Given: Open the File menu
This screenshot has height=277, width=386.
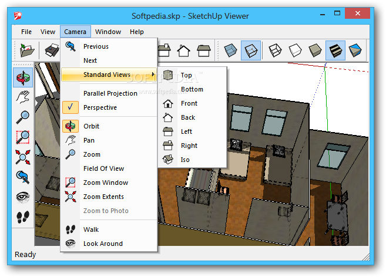Looking at the screenshot, I should click(26, 32).
